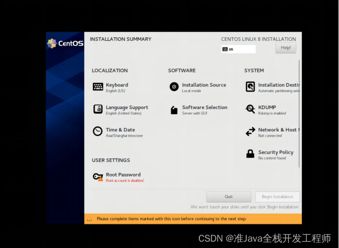Click the Help! button

pos(286,48)
